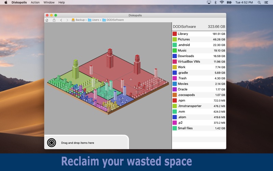The width and height of the screenshot is (273, 171).
Task: Select the Work folder row
Action: pos(199,67)
